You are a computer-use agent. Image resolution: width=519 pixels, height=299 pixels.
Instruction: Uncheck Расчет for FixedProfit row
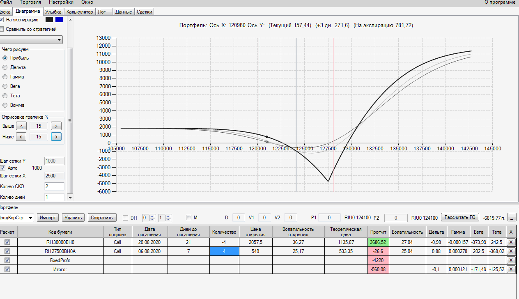(7, 260)
